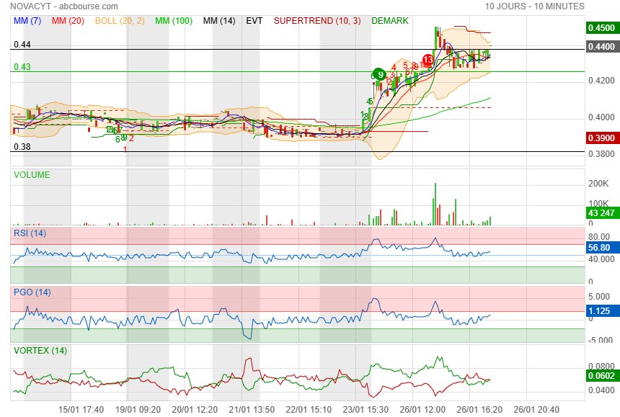620x417 pixels.
Task: Select the VOLUME panel label
Action: pyautogui.click(x=32, y=174)
